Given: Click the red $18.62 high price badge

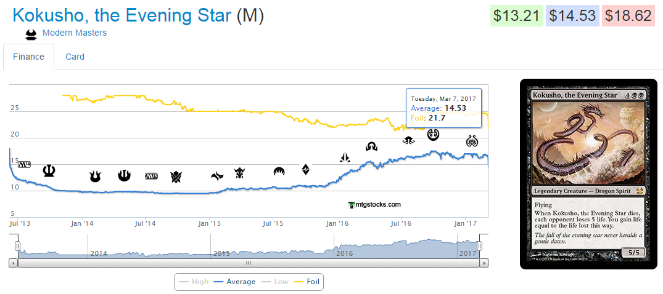Looking at the screenshot, I should tap(628, 15).
